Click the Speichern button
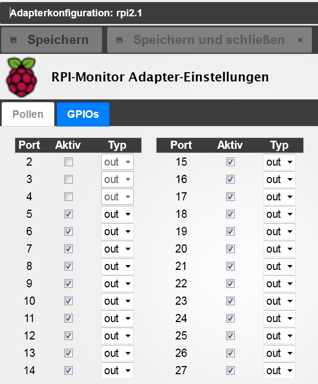The height and width of the screenshot is (384, 318). (52, 40)
